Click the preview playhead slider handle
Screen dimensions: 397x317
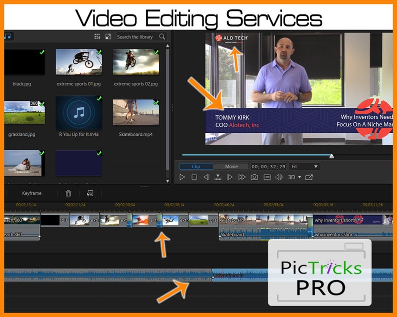[x=331, y=156]
